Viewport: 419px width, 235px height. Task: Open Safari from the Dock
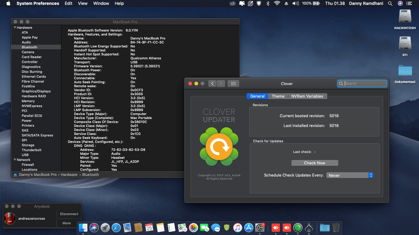[x=116, y=228]
